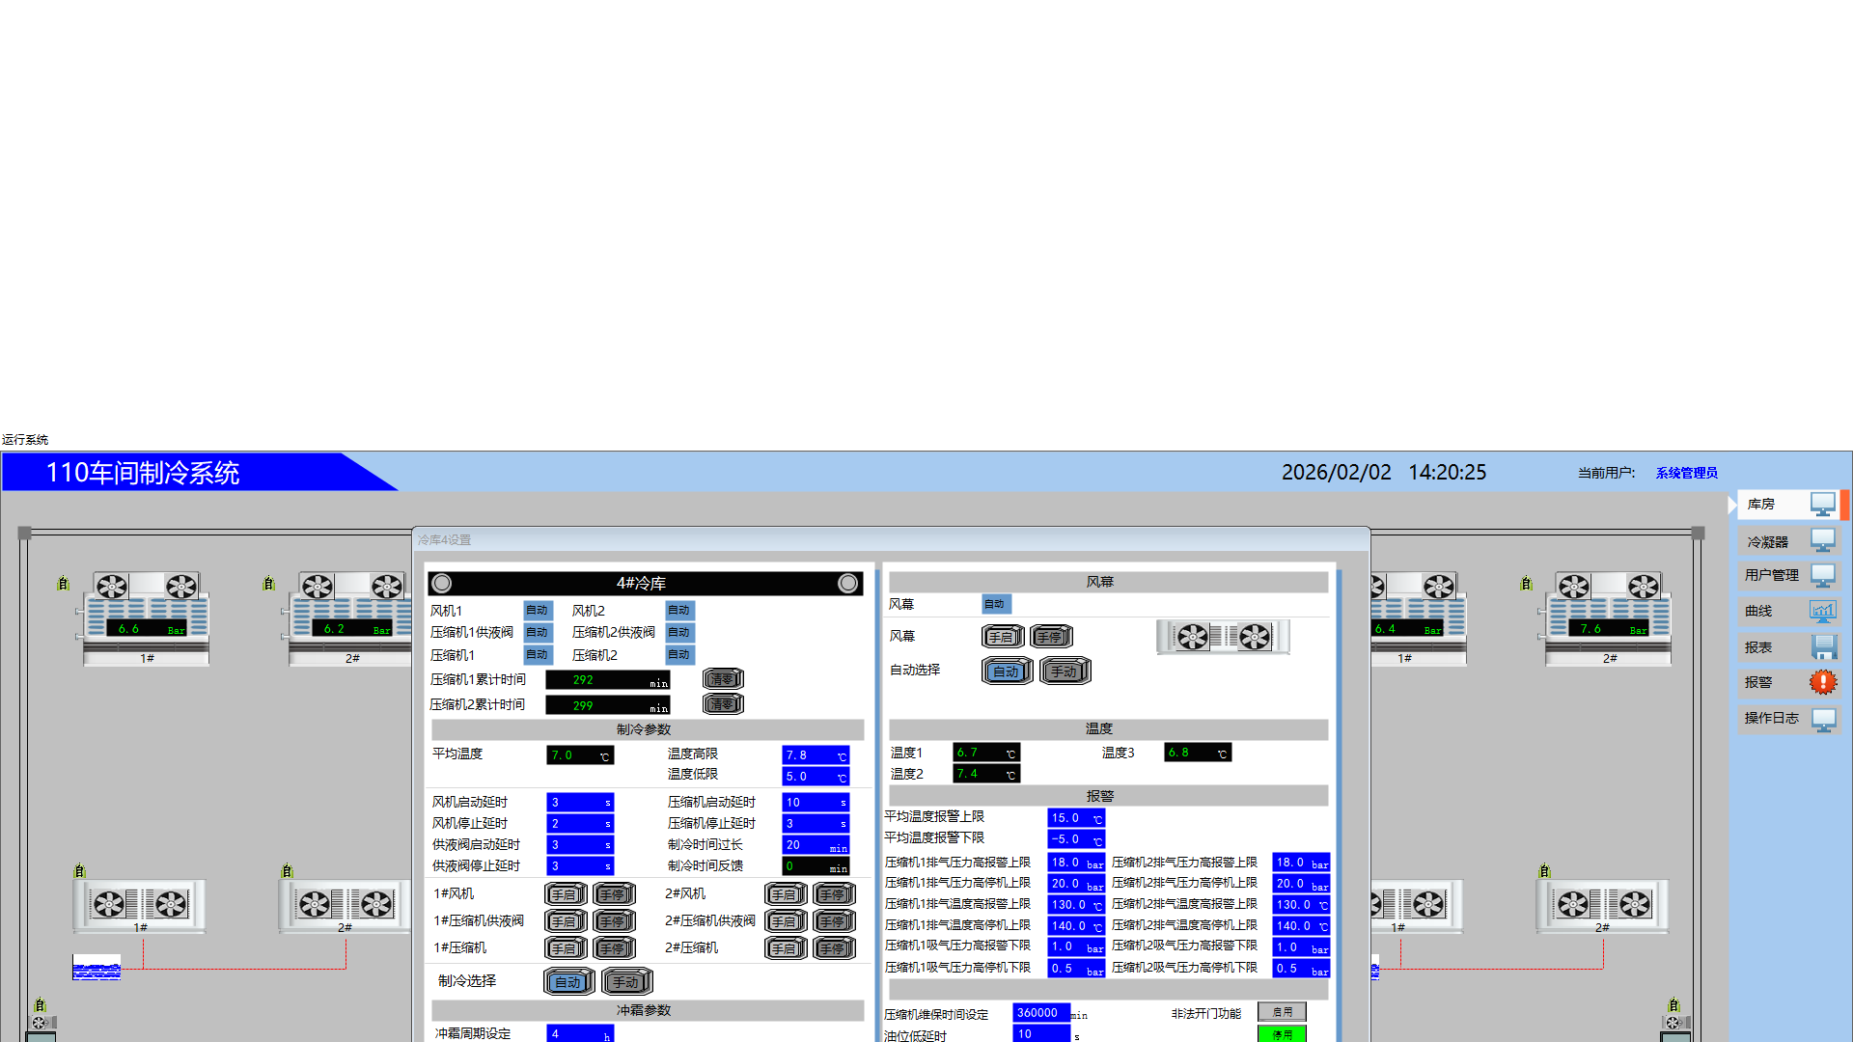Reset 压缩机1累计时间 with 清零 button
1853x1042 pixels.
[722, 679]
